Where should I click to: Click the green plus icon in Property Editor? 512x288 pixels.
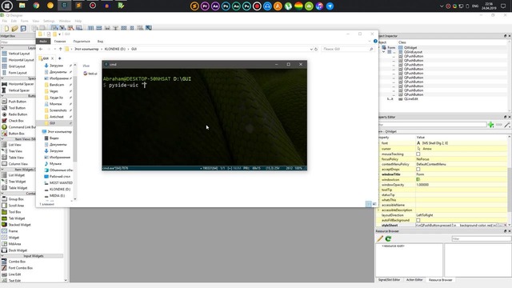490,125
